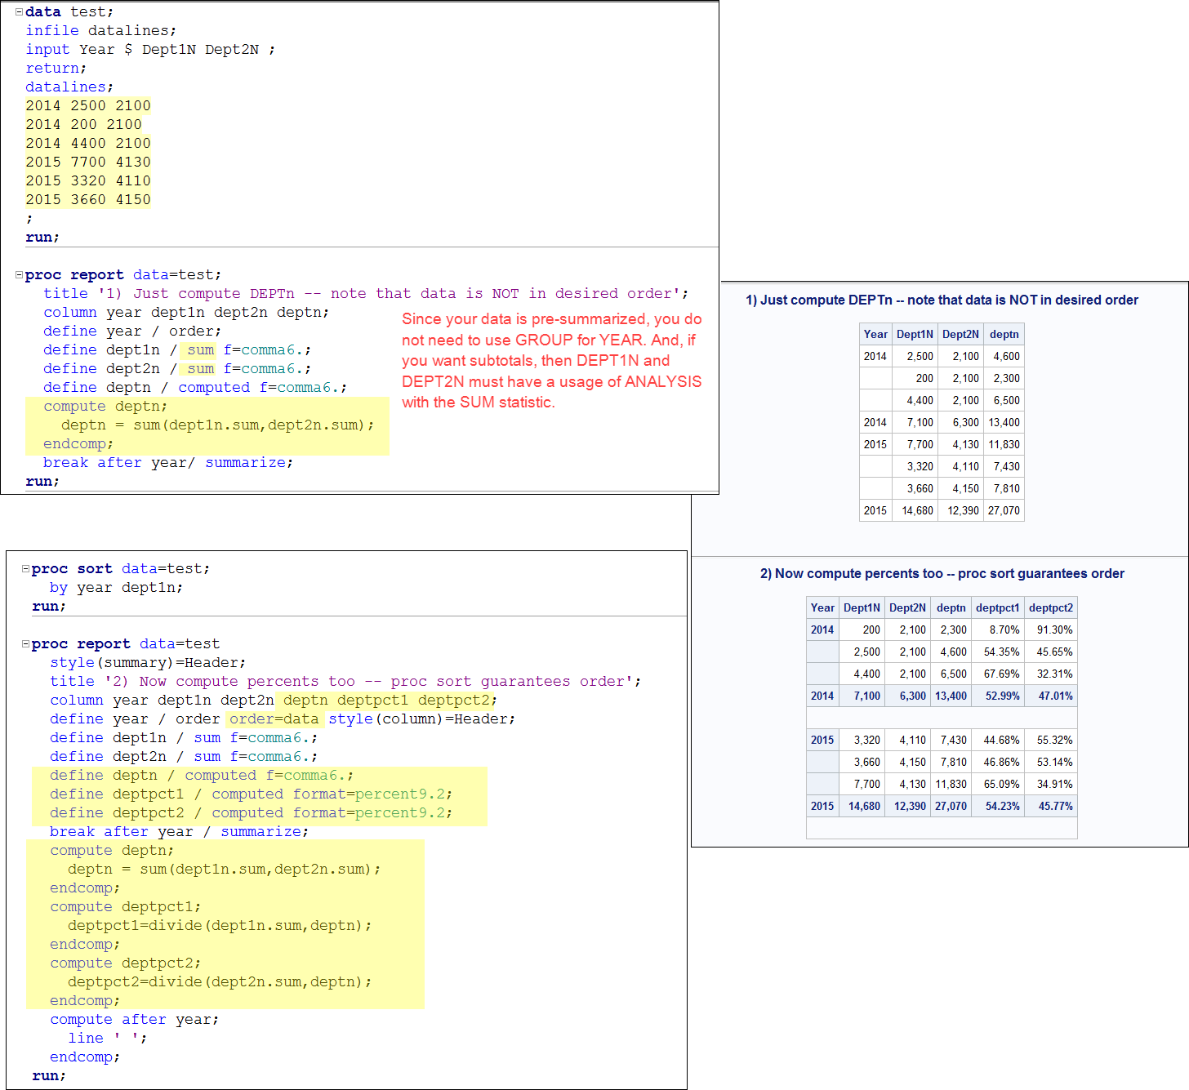The image size is (1189, 1090).
Task: Click the 'infile datalines;' code line
Action: coord(100,30)
